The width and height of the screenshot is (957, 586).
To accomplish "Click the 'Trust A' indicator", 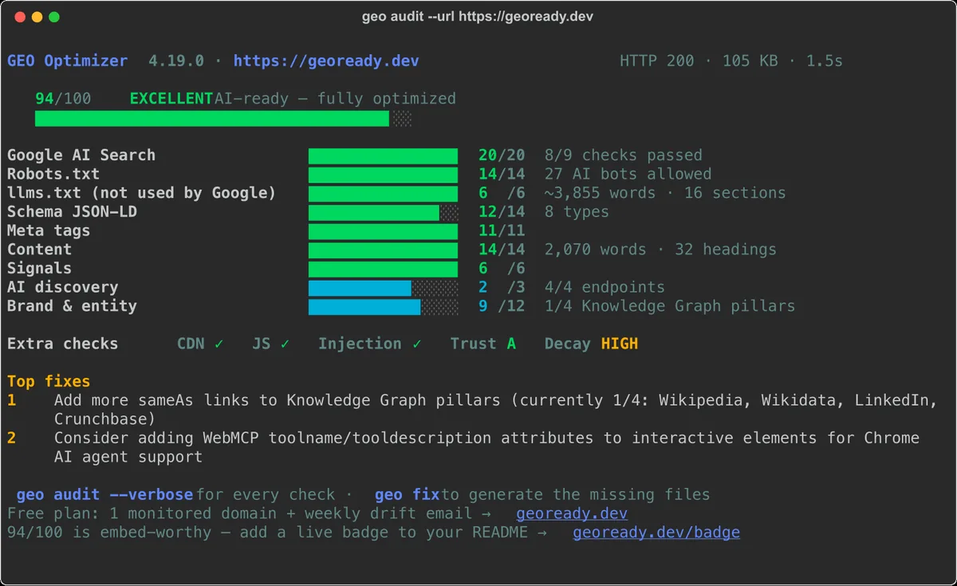I will click(483, 344).
